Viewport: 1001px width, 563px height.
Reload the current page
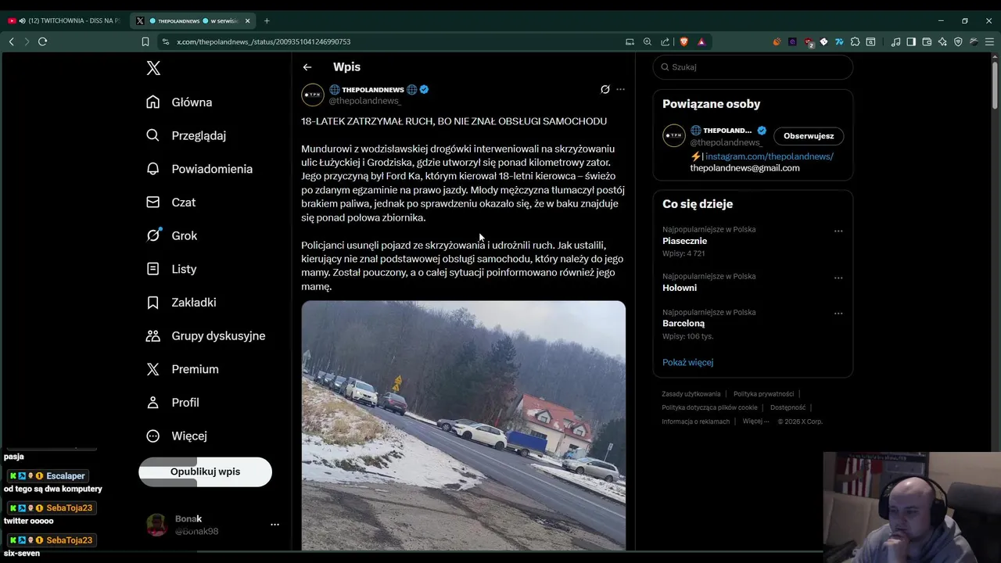(42, 41)
